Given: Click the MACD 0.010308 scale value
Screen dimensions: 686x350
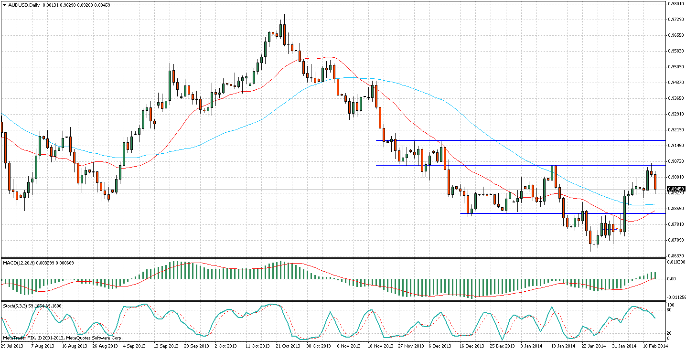Looking at the screenshot, I should pyautogui.click(x=675, y=262).
